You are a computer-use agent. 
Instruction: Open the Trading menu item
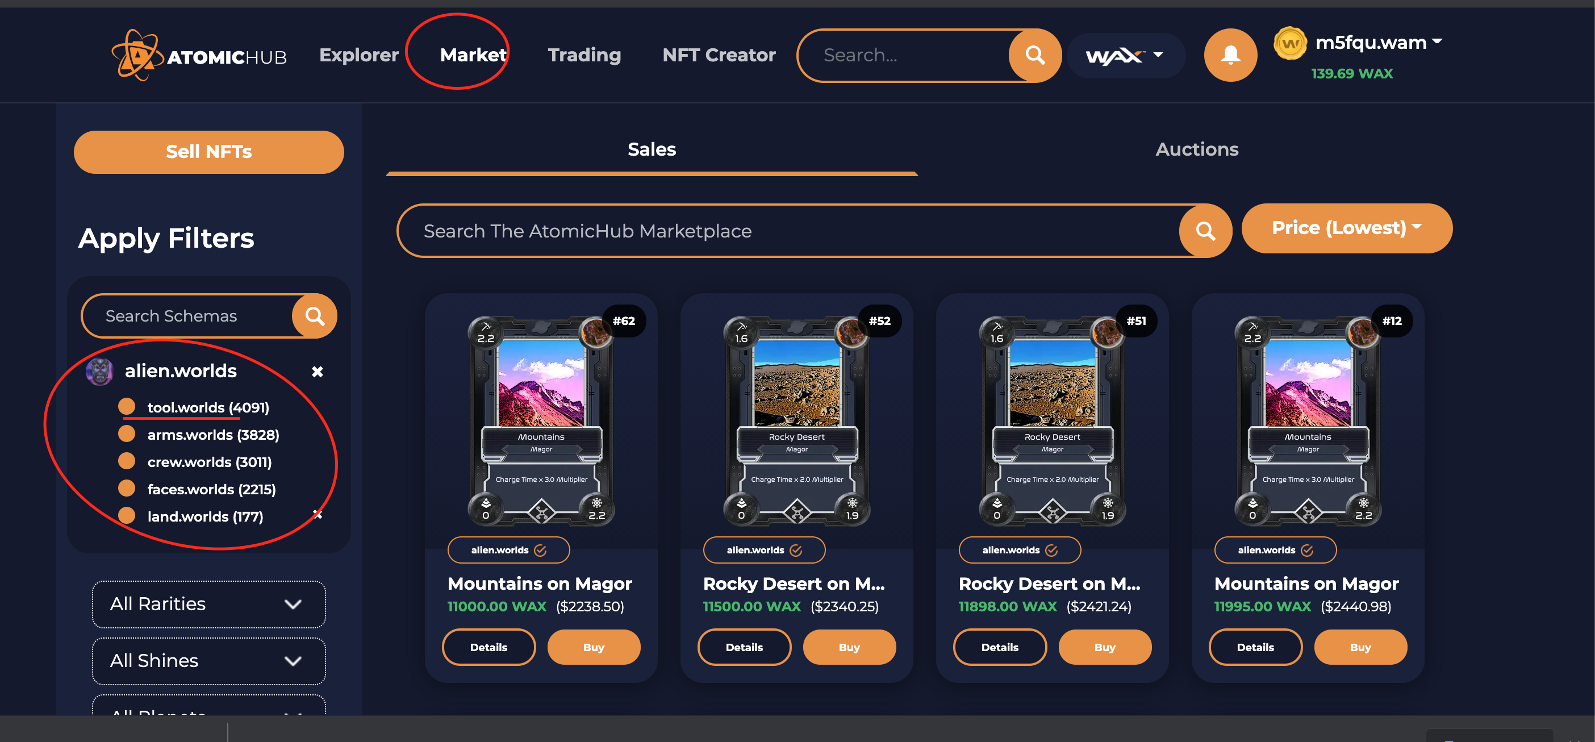584,55
